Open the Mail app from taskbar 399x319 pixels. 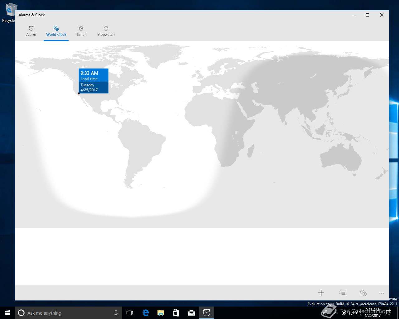click(191, 313)
